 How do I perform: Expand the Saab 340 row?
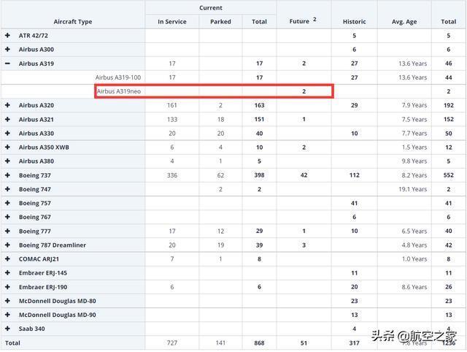[x=8, y=329]
